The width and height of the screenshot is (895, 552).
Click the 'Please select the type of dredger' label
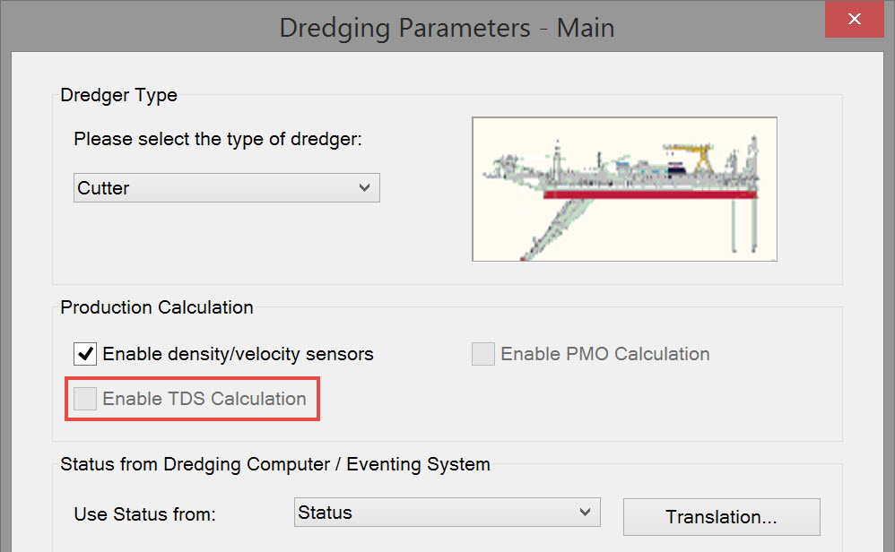[217, 140]
